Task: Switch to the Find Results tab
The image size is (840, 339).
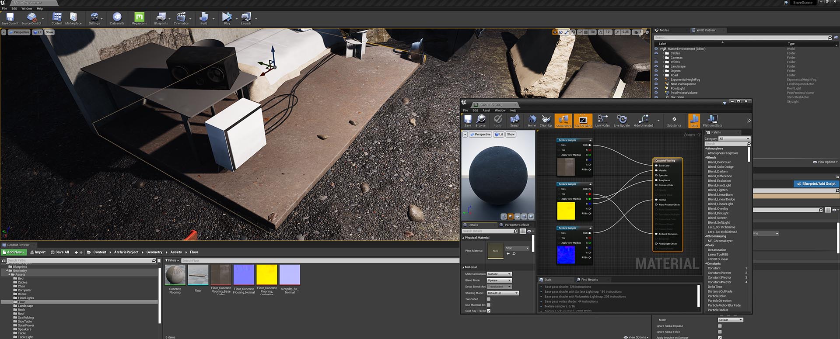Action: pos(589,280)
